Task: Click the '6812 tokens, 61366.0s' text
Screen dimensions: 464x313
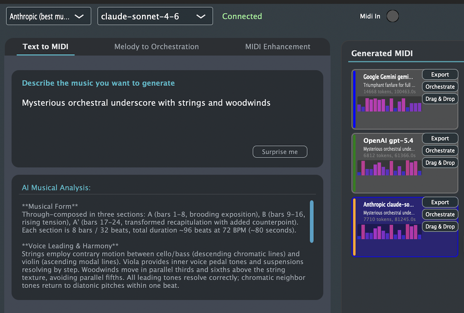Action: (389, 155)
